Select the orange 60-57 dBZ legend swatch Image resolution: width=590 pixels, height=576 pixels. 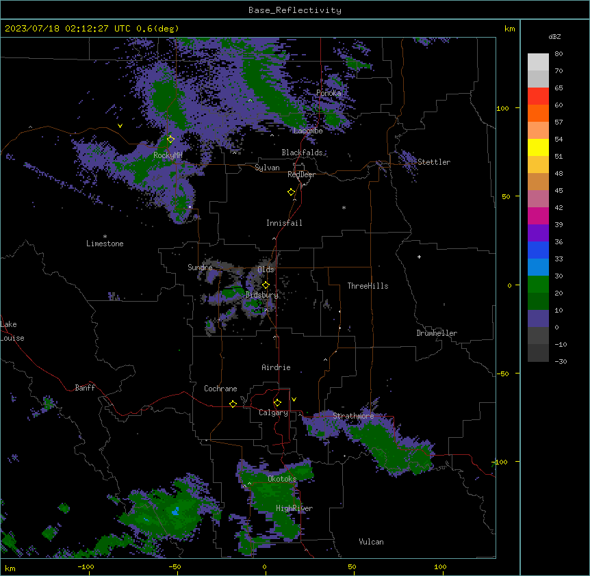tap(538, 113)
